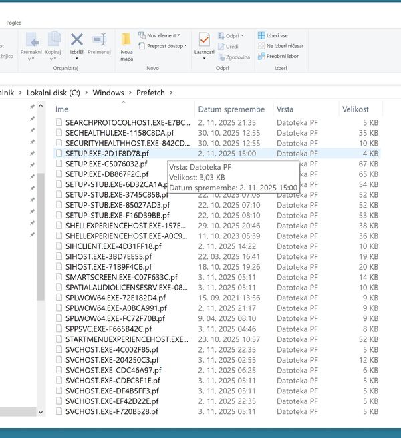Sort by Datum spremembe column header
Screen dimensions: 401x438
point(231,109)
